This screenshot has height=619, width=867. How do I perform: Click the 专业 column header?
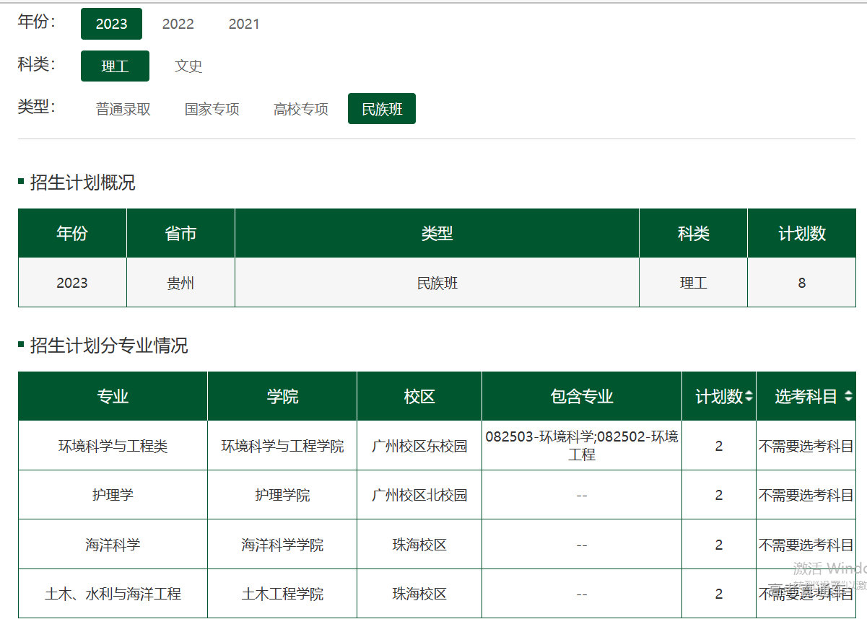point(113,397)
